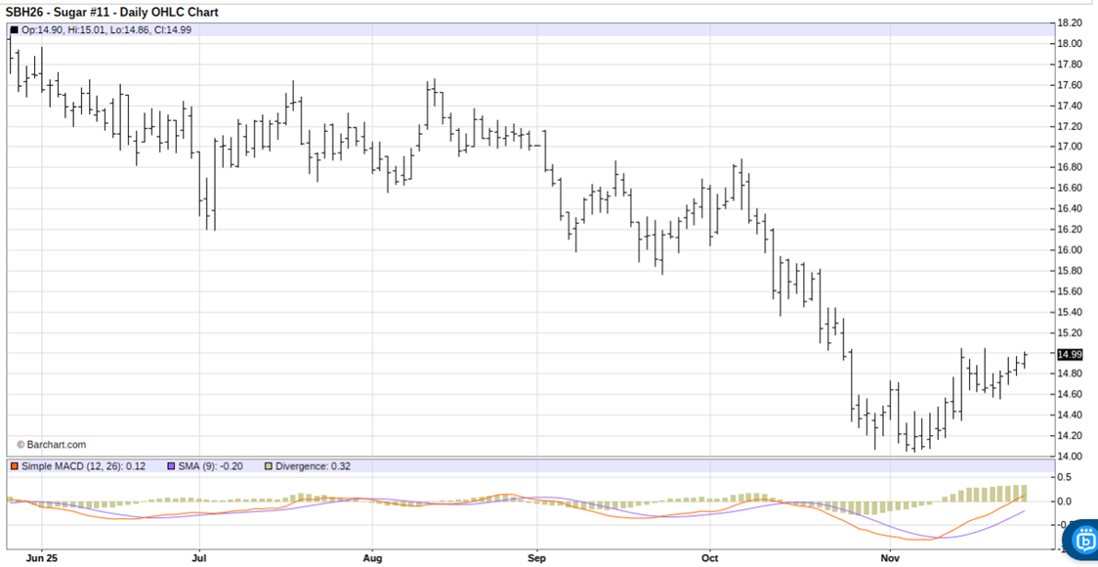Click the Aug date axis label
1098x567 pixels.
click(x=372, y=560)
